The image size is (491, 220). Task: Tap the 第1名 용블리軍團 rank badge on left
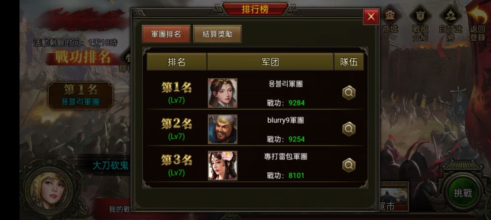80,95
